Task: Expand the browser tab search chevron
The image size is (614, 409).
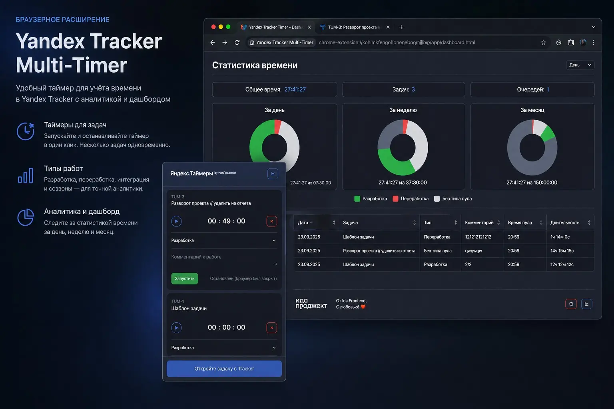Action: 593,27
